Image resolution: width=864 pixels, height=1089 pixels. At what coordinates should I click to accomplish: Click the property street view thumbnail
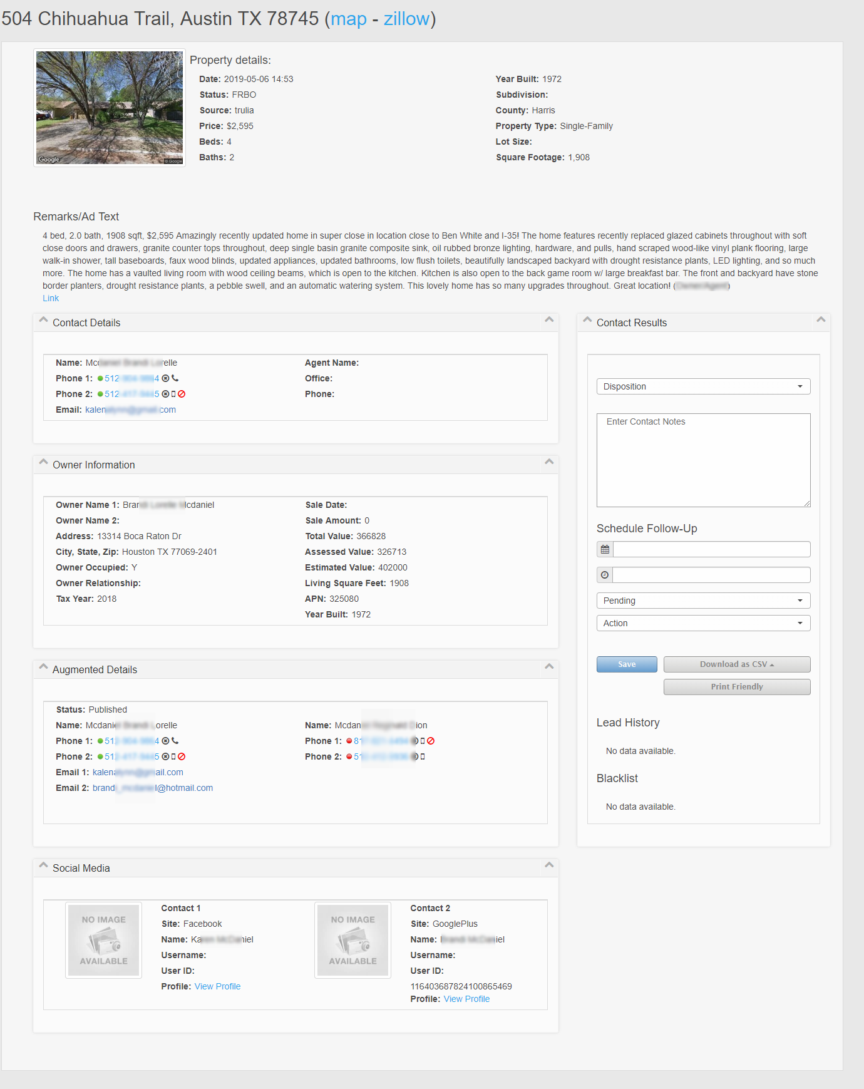pyautogui.click(x=110, y=108)
